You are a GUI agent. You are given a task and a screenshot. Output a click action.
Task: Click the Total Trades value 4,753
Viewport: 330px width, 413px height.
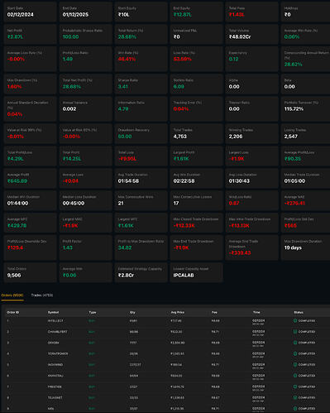180,137
